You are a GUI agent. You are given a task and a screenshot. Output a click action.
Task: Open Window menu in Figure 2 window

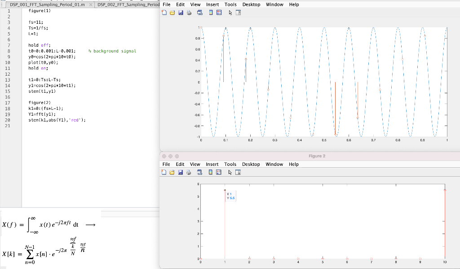[x=274, y=164]
